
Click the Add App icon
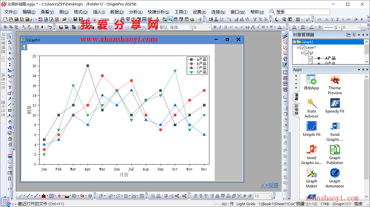[x=311, y=83]
